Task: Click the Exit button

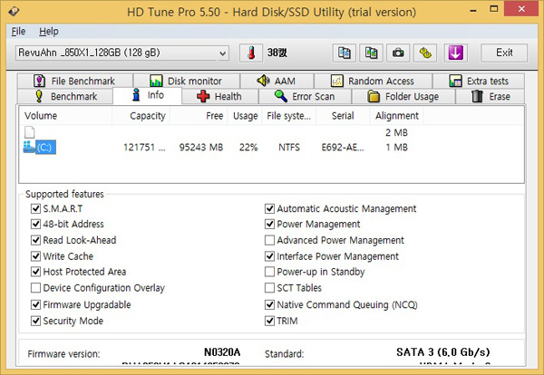Action: click(x=504, y=53)
